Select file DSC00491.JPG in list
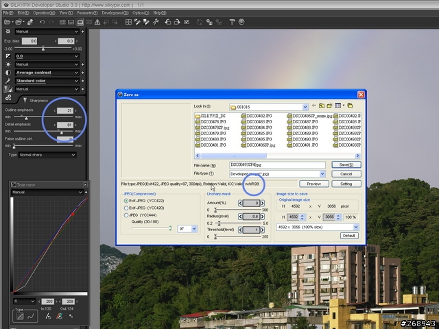439x329 pixels. click(x=302, y=145)
